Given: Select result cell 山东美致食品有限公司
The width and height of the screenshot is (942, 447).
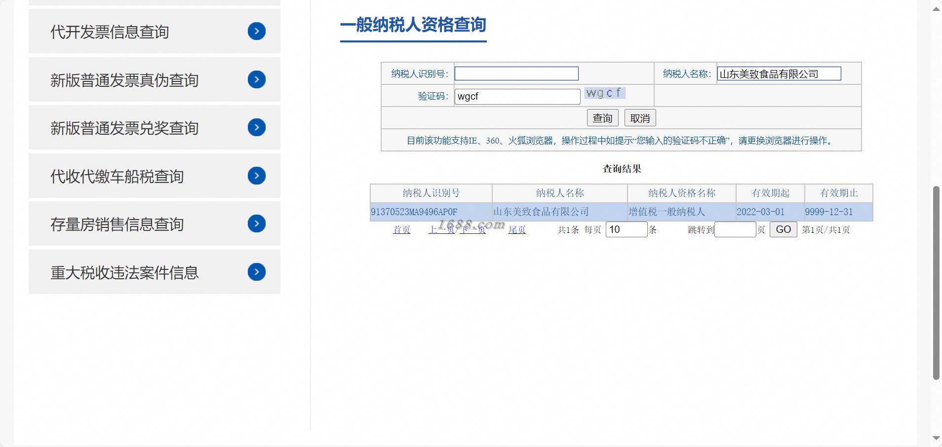Looking at the screenshot, I should pos(559,212).
